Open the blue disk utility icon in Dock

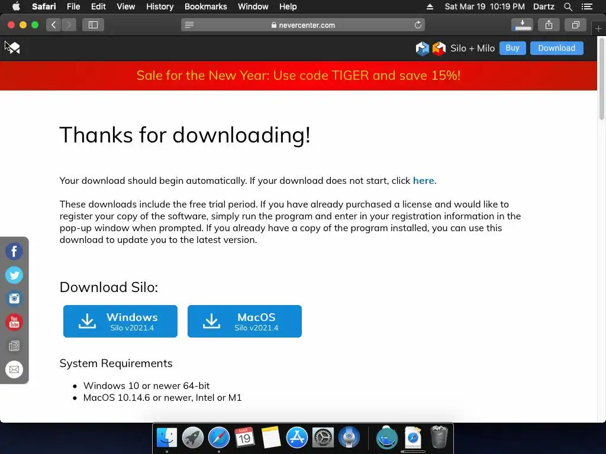[x=349, y=437]
